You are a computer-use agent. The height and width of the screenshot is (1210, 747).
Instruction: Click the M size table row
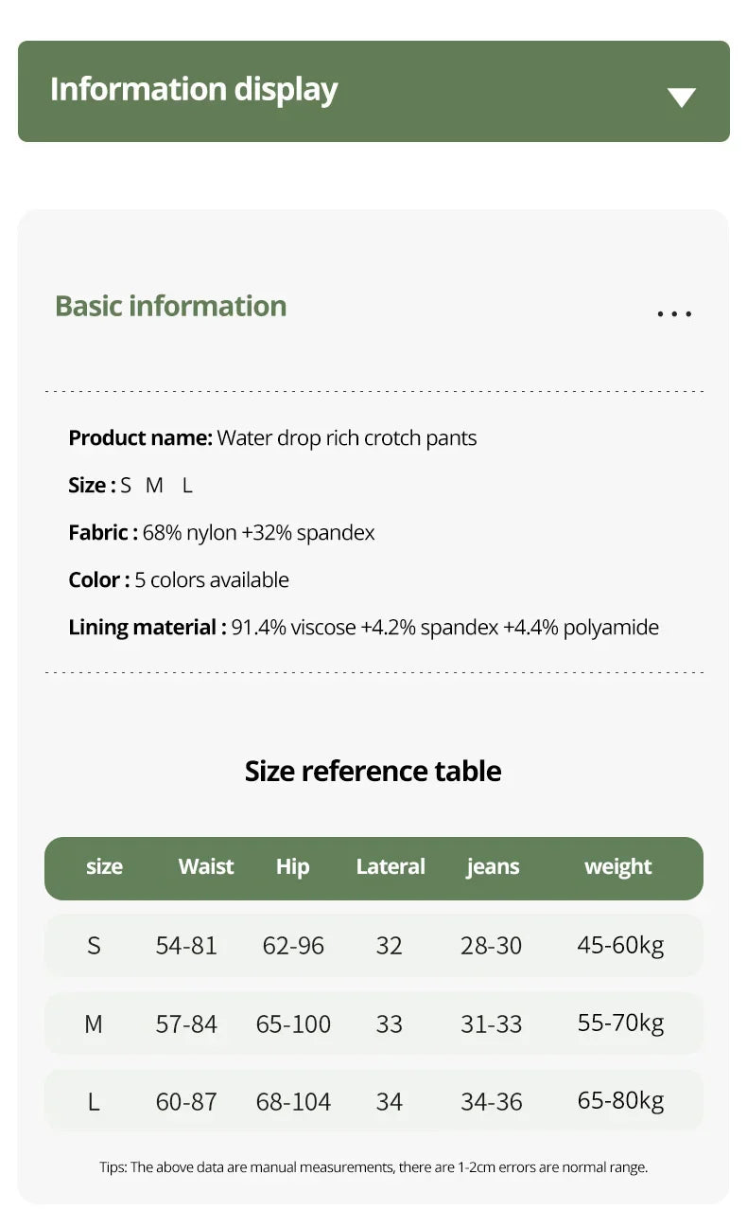pos(373,1023)
